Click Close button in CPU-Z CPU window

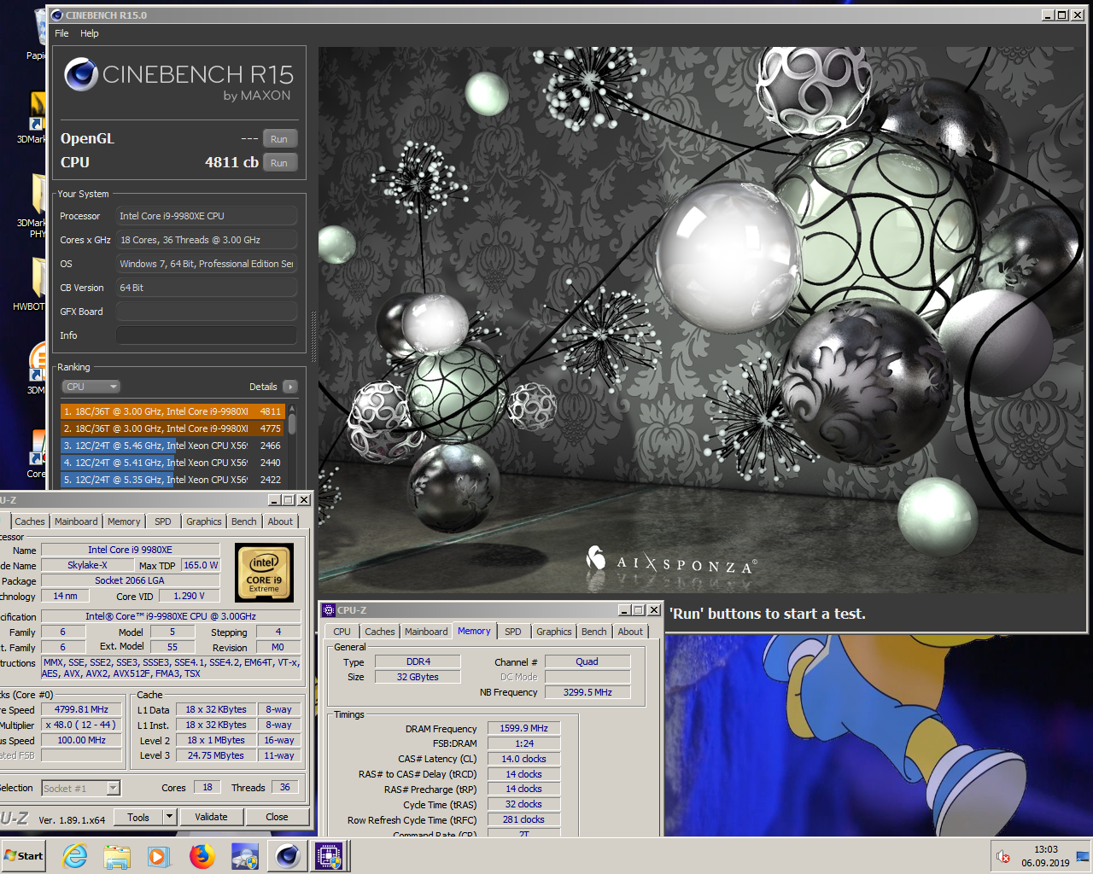pyautogui.click(x=277, y=817)
